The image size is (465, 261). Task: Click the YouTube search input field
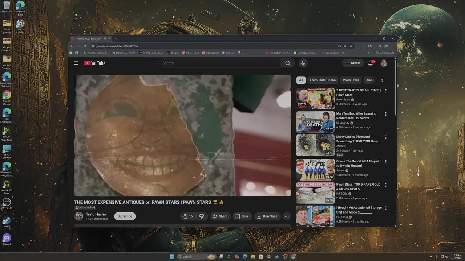pyautogui.click(x=219, y=63)
